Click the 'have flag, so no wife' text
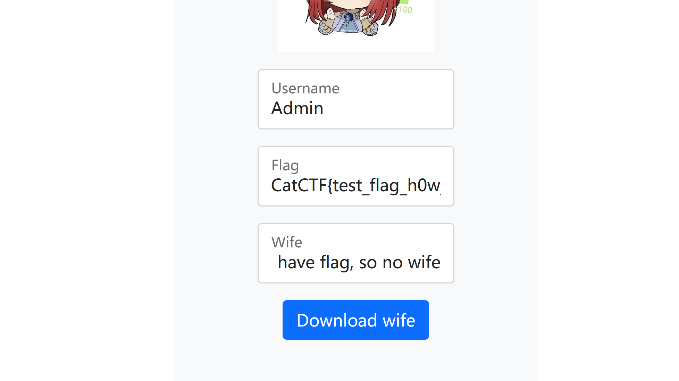 [359, 262]
